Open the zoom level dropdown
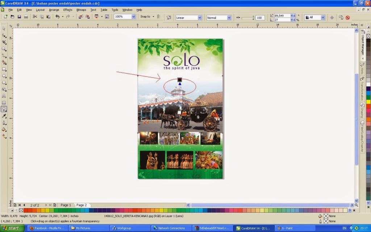Image resolution: width=371 pixels, height=232 pixels. 133,17
